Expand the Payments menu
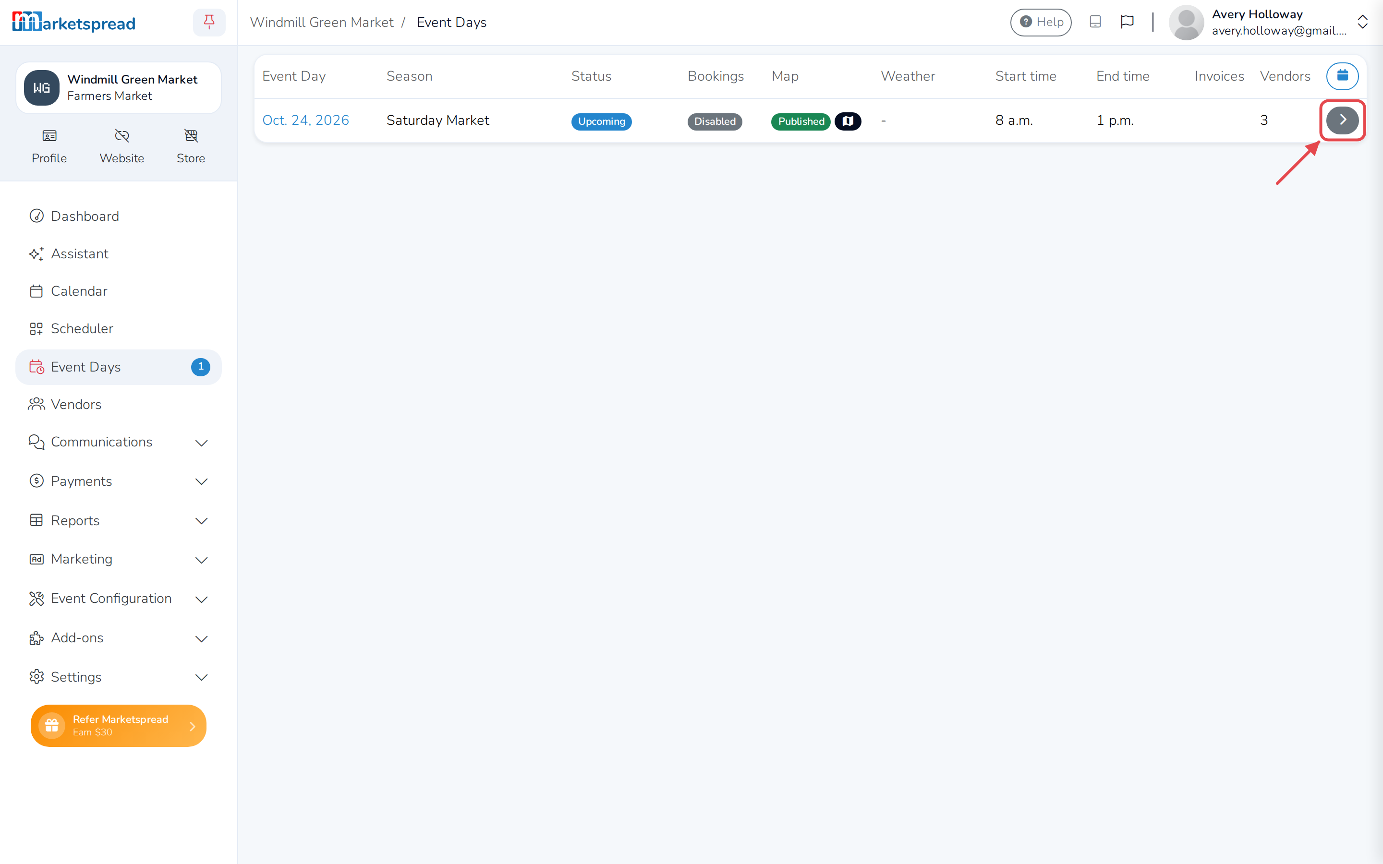 118,481
